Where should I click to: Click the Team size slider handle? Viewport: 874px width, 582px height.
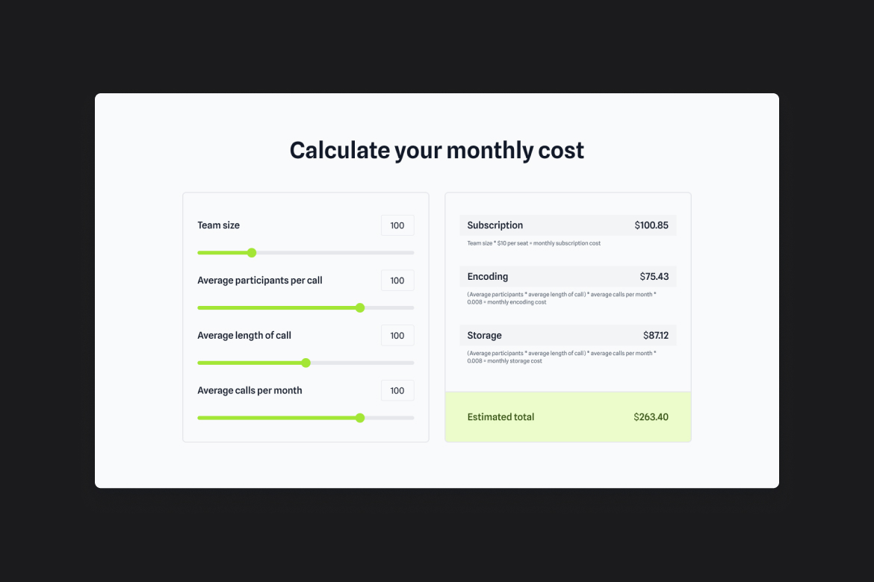(x=251, y=252)
